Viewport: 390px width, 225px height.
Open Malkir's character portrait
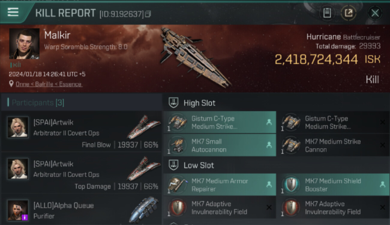(x=24, y=44)
